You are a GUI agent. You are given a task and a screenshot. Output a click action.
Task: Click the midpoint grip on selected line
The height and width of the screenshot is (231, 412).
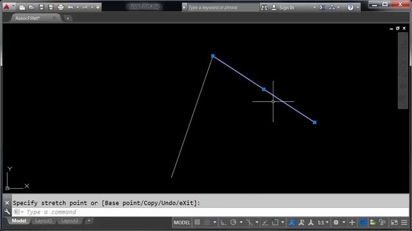click(264, 89)
